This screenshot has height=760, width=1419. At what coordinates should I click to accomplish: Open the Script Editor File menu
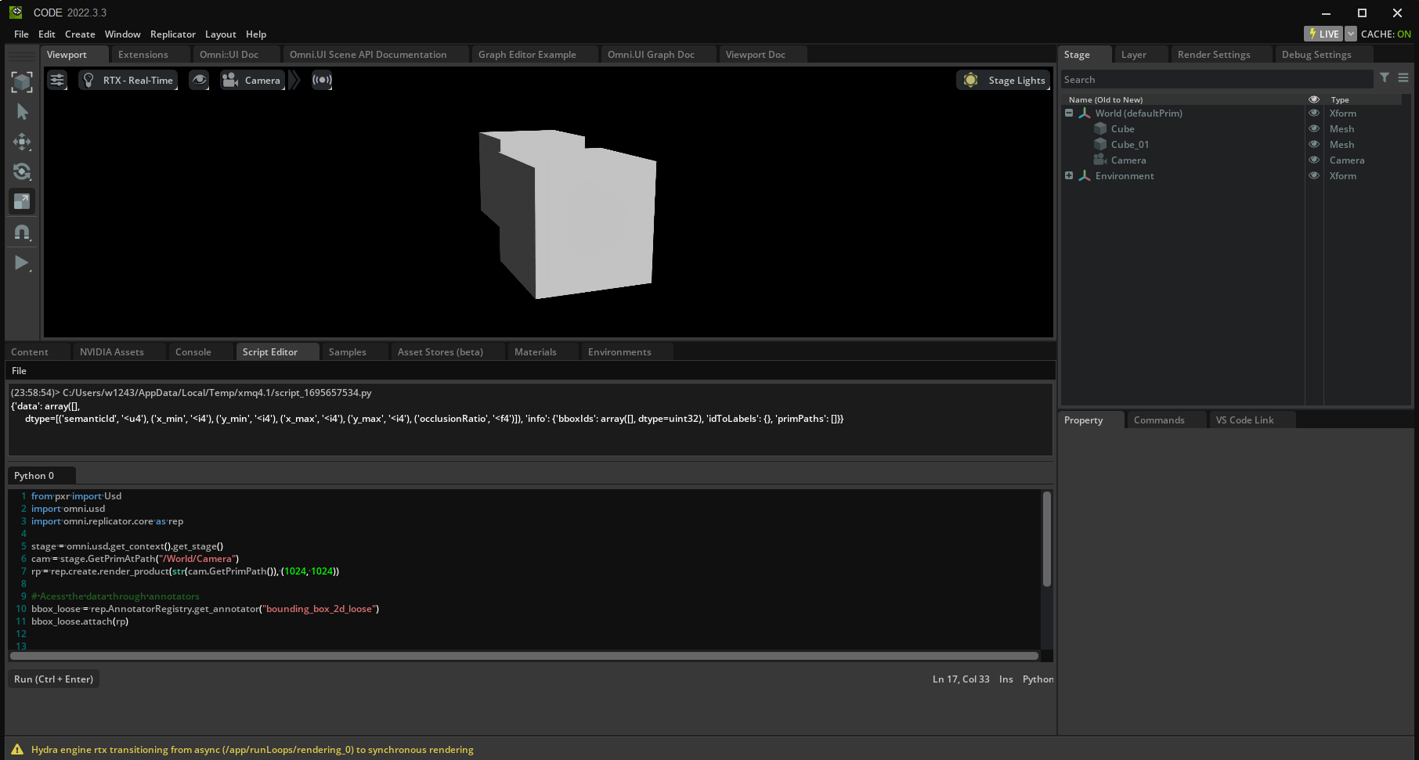click(x=19, y=370)
